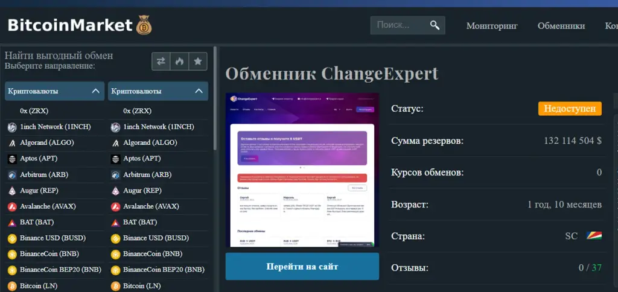
Task: Click the Aptos icon in right column
Action: (x=115, y=159)
